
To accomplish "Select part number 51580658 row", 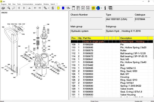I will [112, 92].
